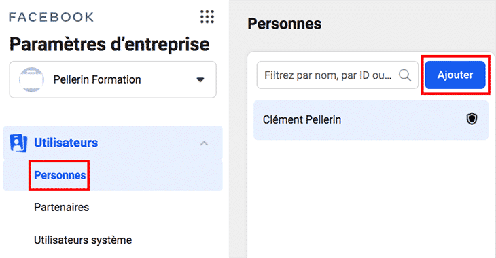The image size is (496, 258).
Task: Open the nine-dot apps grid menu
Action: pos(207,16)
